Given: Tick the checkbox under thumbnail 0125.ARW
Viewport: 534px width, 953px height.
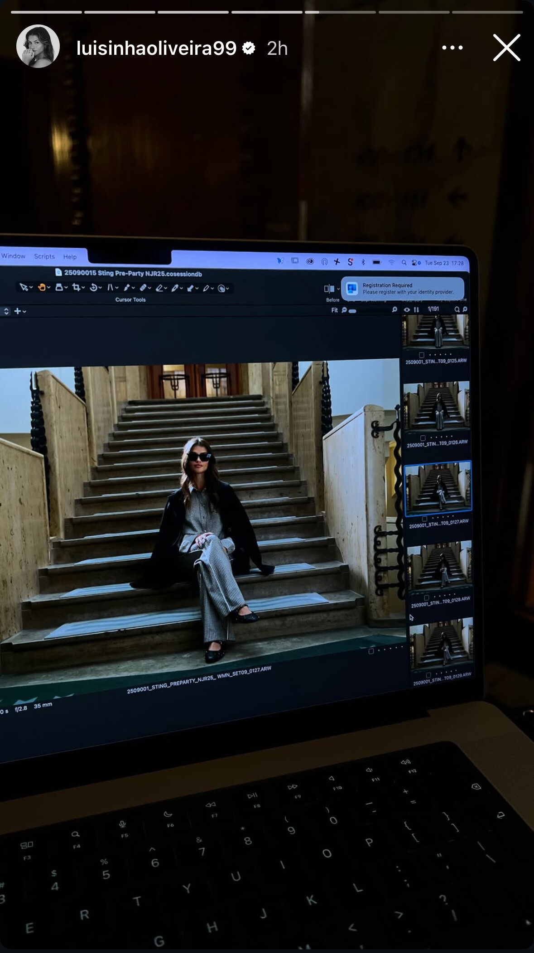Looking at the screenshot, I should point(422,355).
